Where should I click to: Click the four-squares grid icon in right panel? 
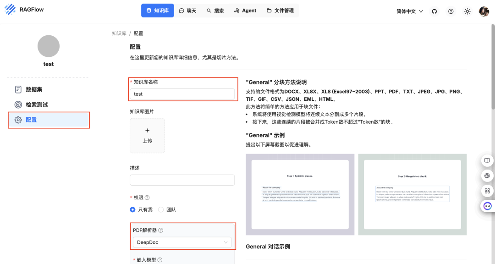tap(487, 191)
